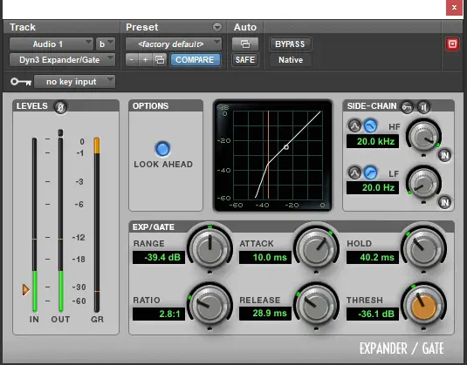Click the orange THRESH knob
Screen dimensions: 467x365
[x=423, y=306]
